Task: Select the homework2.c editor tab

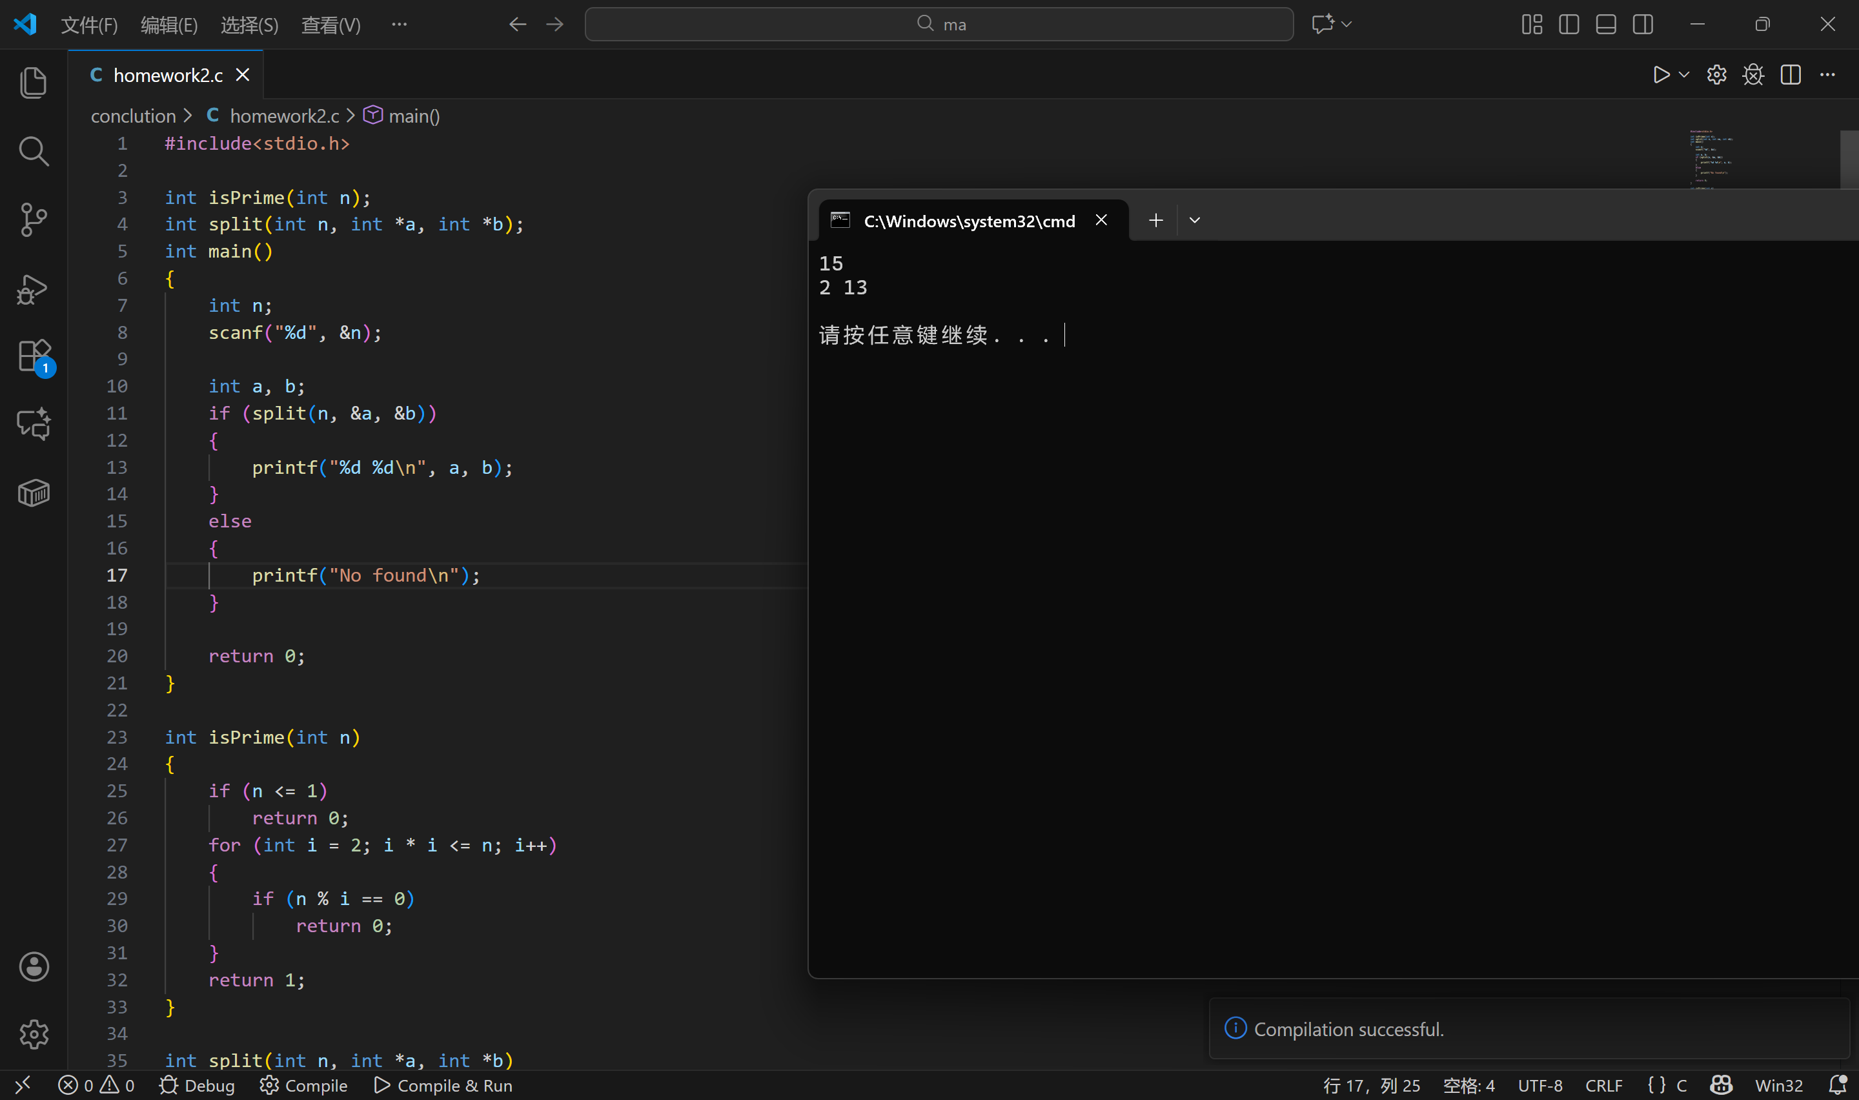Action: coord(167,75)
